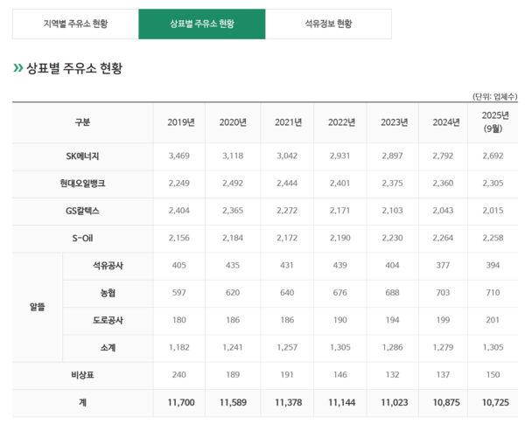Click S-Oil value 2,230
Screen dimensions: 525x424
click(392, 239)
